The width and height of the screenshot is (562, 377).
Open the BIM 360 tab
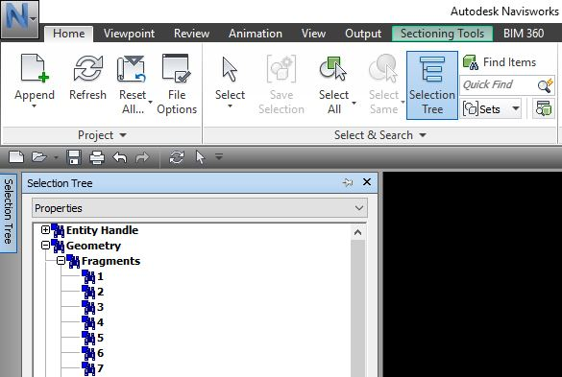(x=524, y=34)
